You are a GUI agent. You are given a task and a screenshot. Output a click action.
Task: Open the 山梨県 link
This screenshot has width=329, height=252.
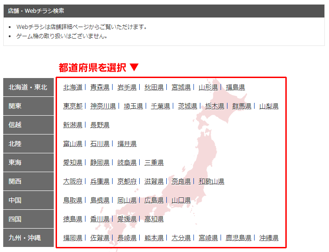pos(269,106)
